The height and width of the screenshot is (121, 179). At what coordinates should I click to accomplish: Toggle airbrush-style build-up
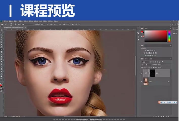point(60,24)
